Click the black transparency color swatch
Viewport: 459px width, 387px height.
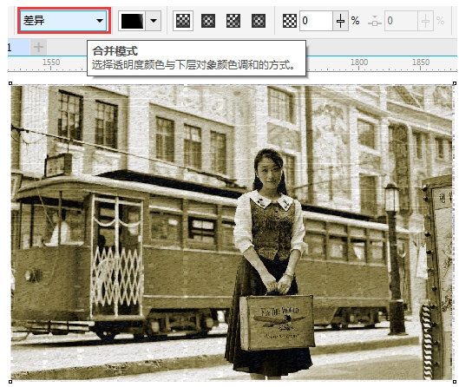tap(133, 21)
